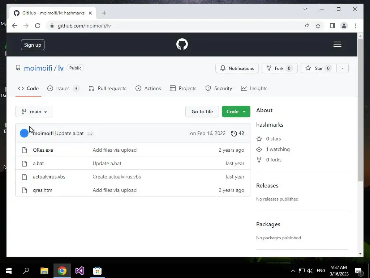Switch to the Security tab
This screenshot has width=370, height=278.
[219, 88]
